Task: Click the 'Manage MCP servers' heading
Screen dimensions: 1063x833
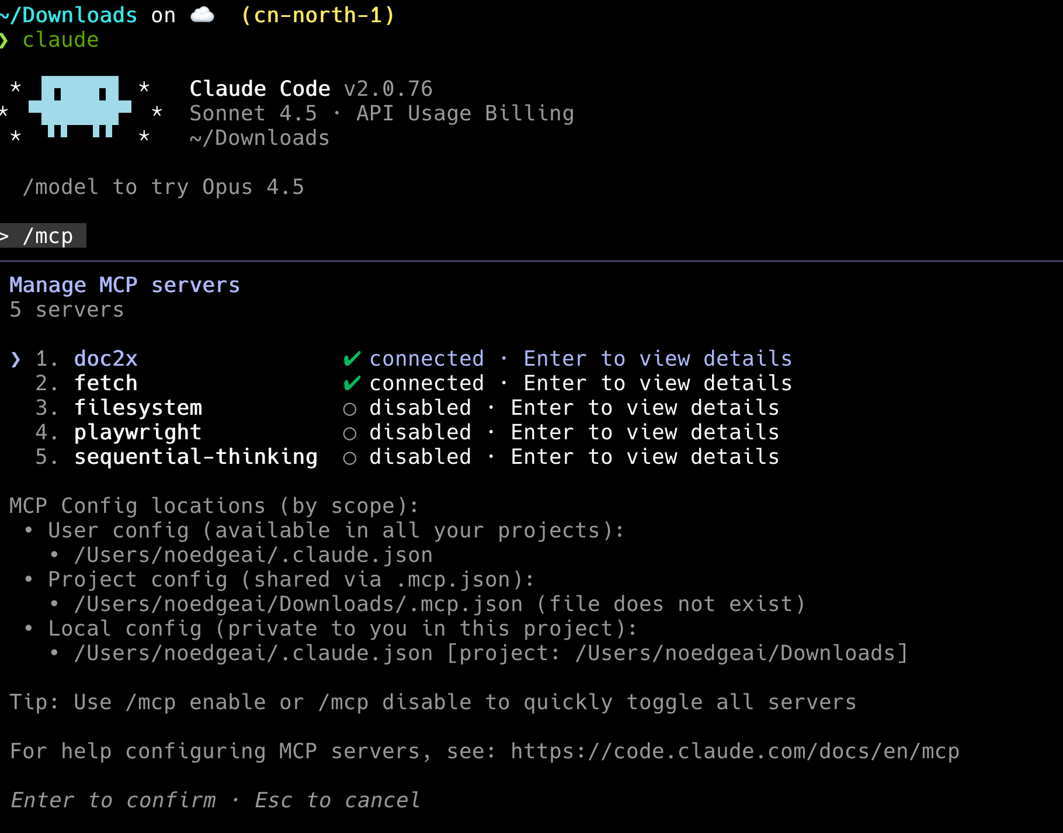Action: click(124, 285)
